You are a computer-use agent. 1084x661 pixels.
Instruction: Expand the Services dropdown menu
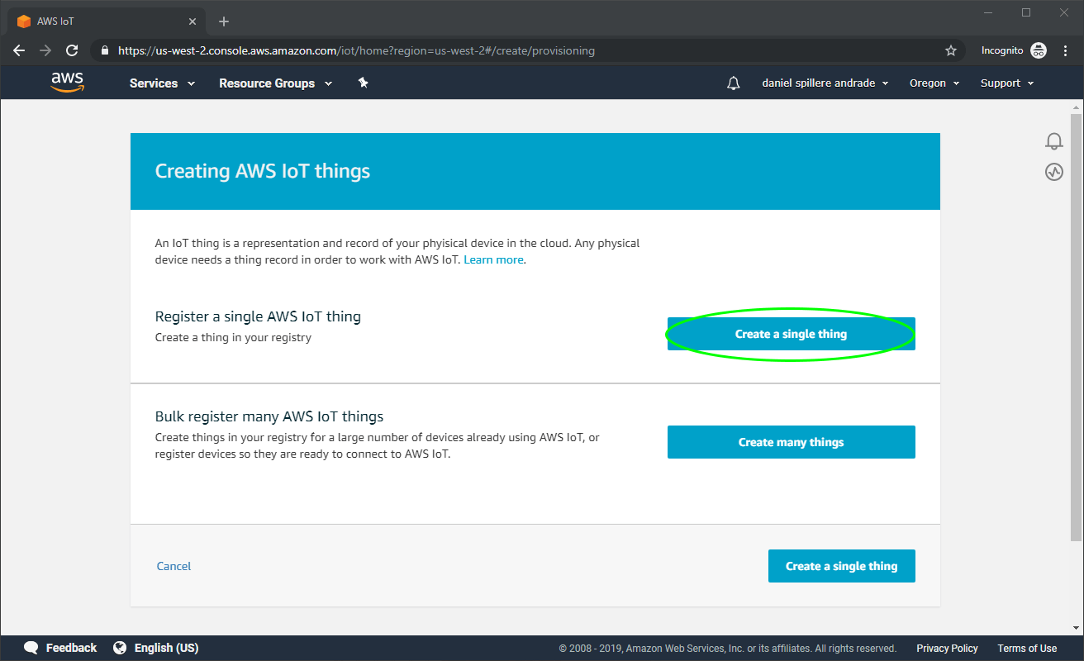(x=162, y=83)
